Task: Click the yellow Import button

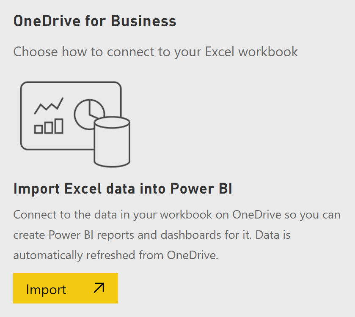Action: click(66, 288)
